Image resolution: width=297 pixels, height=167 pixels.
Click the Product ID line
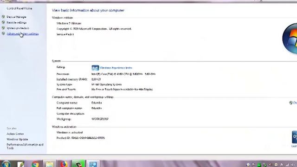(x=81, y=138)
